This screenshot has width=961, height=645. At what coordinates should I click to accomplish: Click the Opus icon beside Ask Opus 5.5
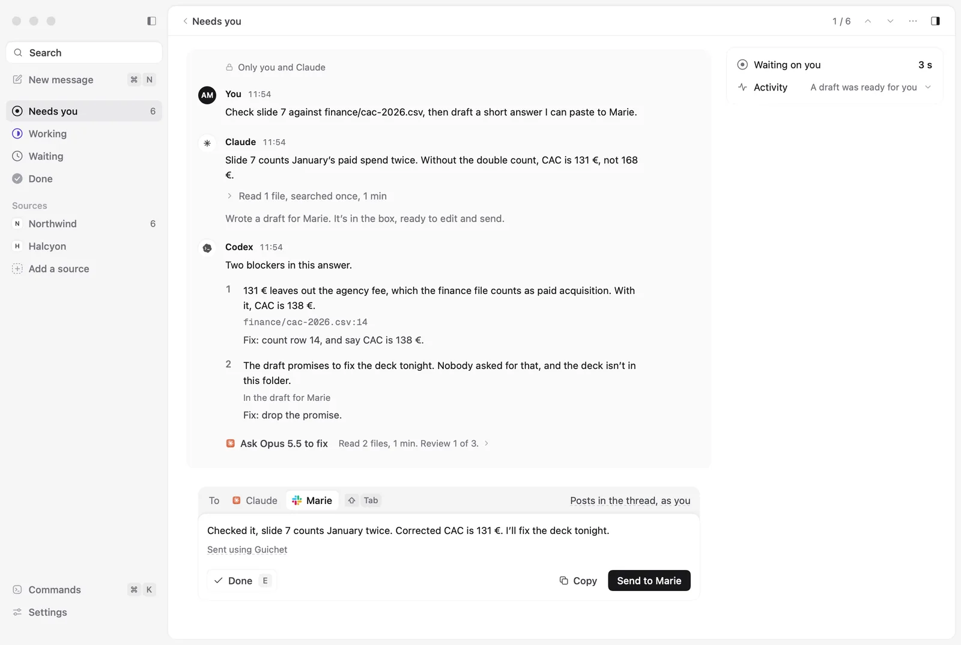coord(230,443)
